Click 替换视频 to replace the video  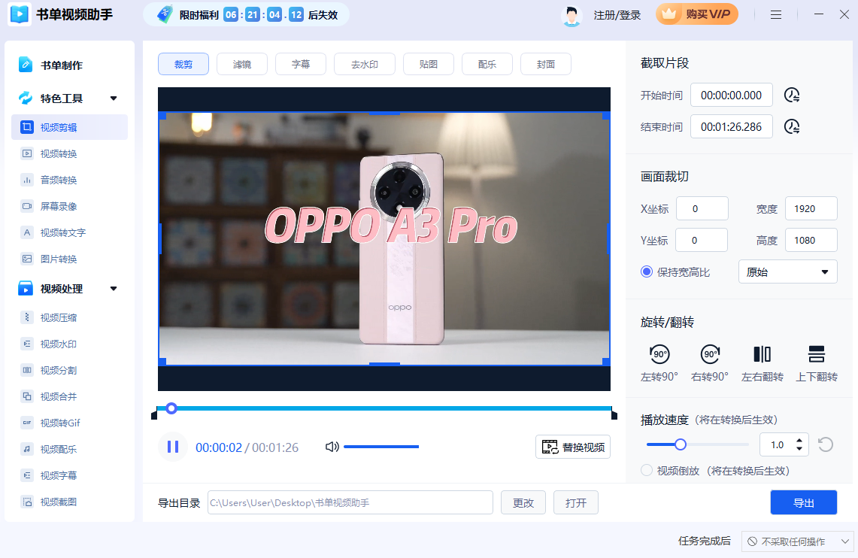click(573, 447)
